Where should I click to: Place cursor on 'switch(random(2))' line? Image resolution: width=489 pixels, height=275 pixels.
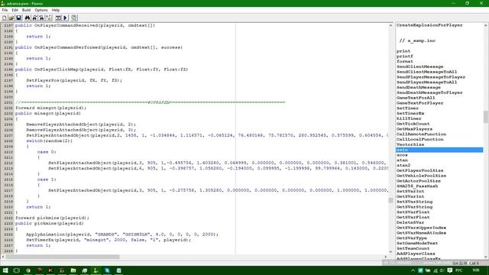click(x=49, y=141)
